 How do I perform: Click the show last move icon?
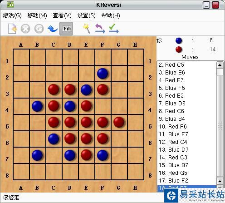tap(100, 29)
